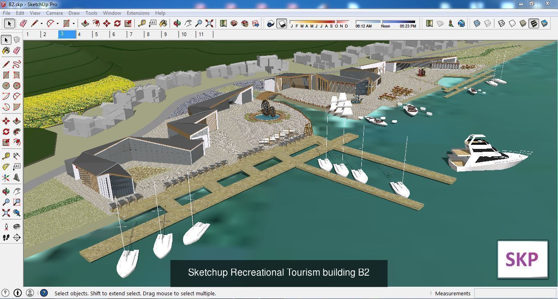558x299 pixels.
Task: Expand the Line tool dropdown arrow
Action: coord(41,23)
